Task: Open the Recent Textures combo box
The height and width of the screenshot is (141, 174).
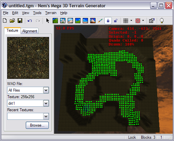Action: click(28, 116)
